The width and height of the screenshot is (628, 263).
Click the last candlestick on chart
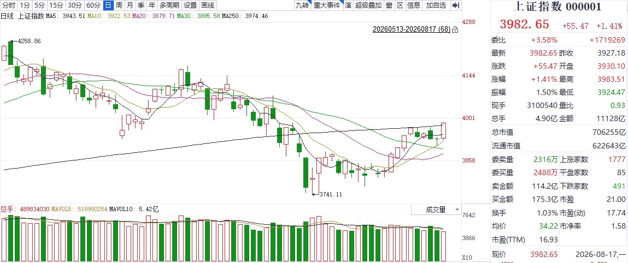tap(444, 131)
